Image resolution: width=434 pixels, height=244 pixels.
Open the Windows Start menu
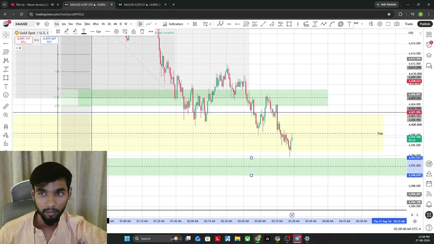point(127,239)
